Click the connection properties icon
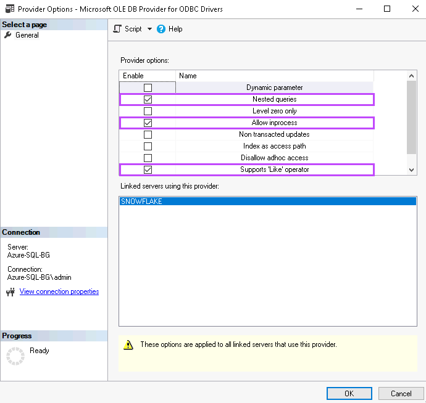 [x=10, y=292]
